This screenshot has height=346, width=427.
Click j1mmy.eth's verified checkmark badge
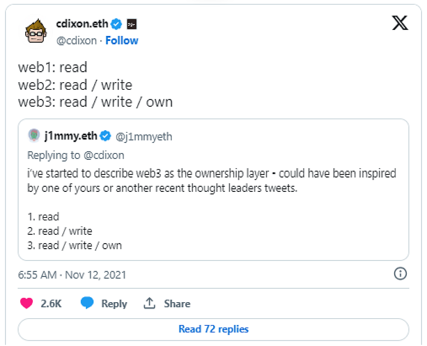pos(105,136)
